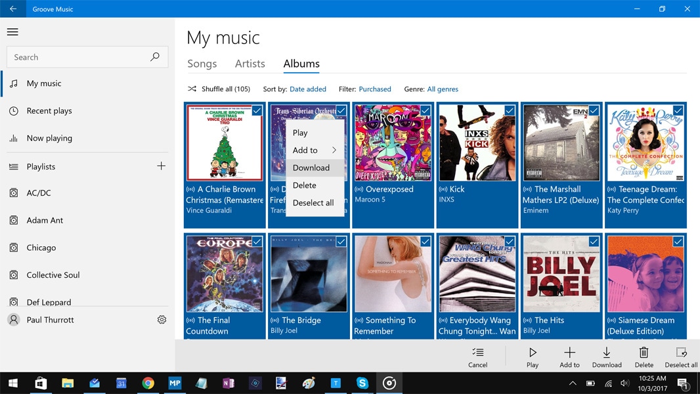
Task: Switch to the Songs tab
Action: click(x=202, y=63)
